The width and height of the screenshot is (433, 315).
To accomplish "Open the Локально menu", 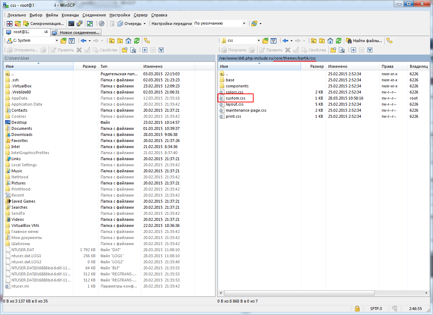I will pyautogui.click(x=17, y=15).
